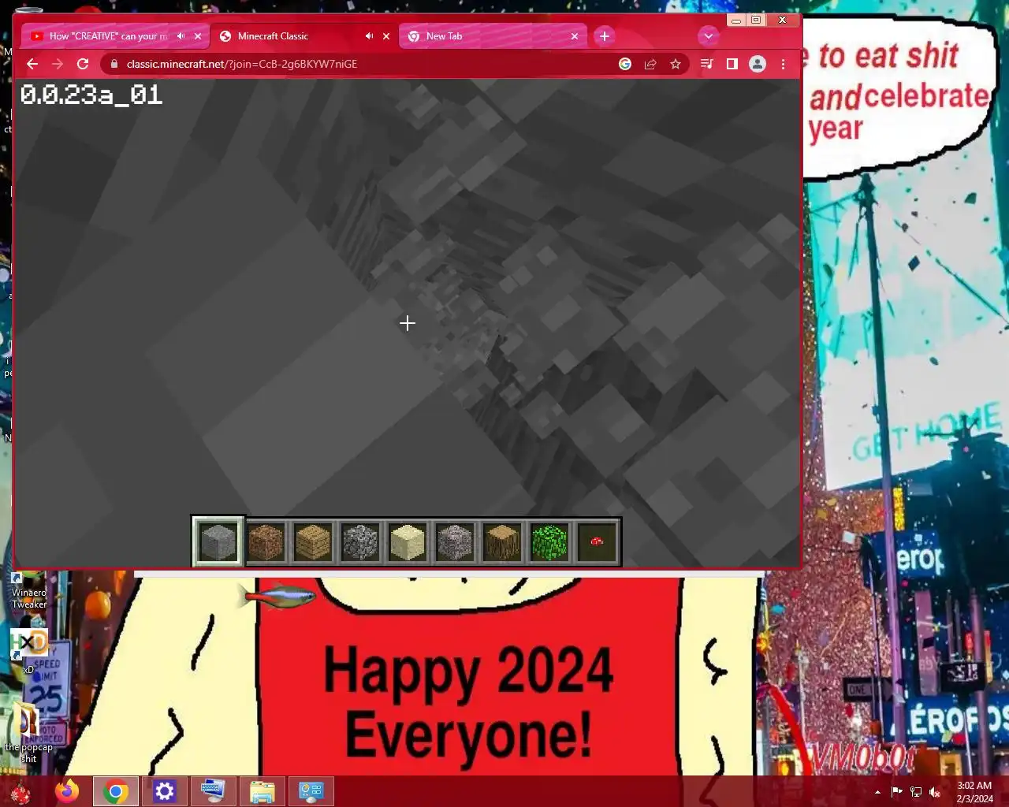Open the on-screen keyboard taskbar app
Screen dimensions: 1009x807
tap(214, 791)
